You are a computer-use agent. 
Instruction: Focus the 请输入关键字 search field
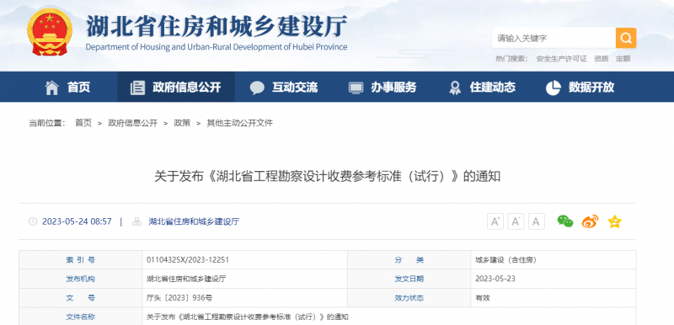click(x=554, y=38)
